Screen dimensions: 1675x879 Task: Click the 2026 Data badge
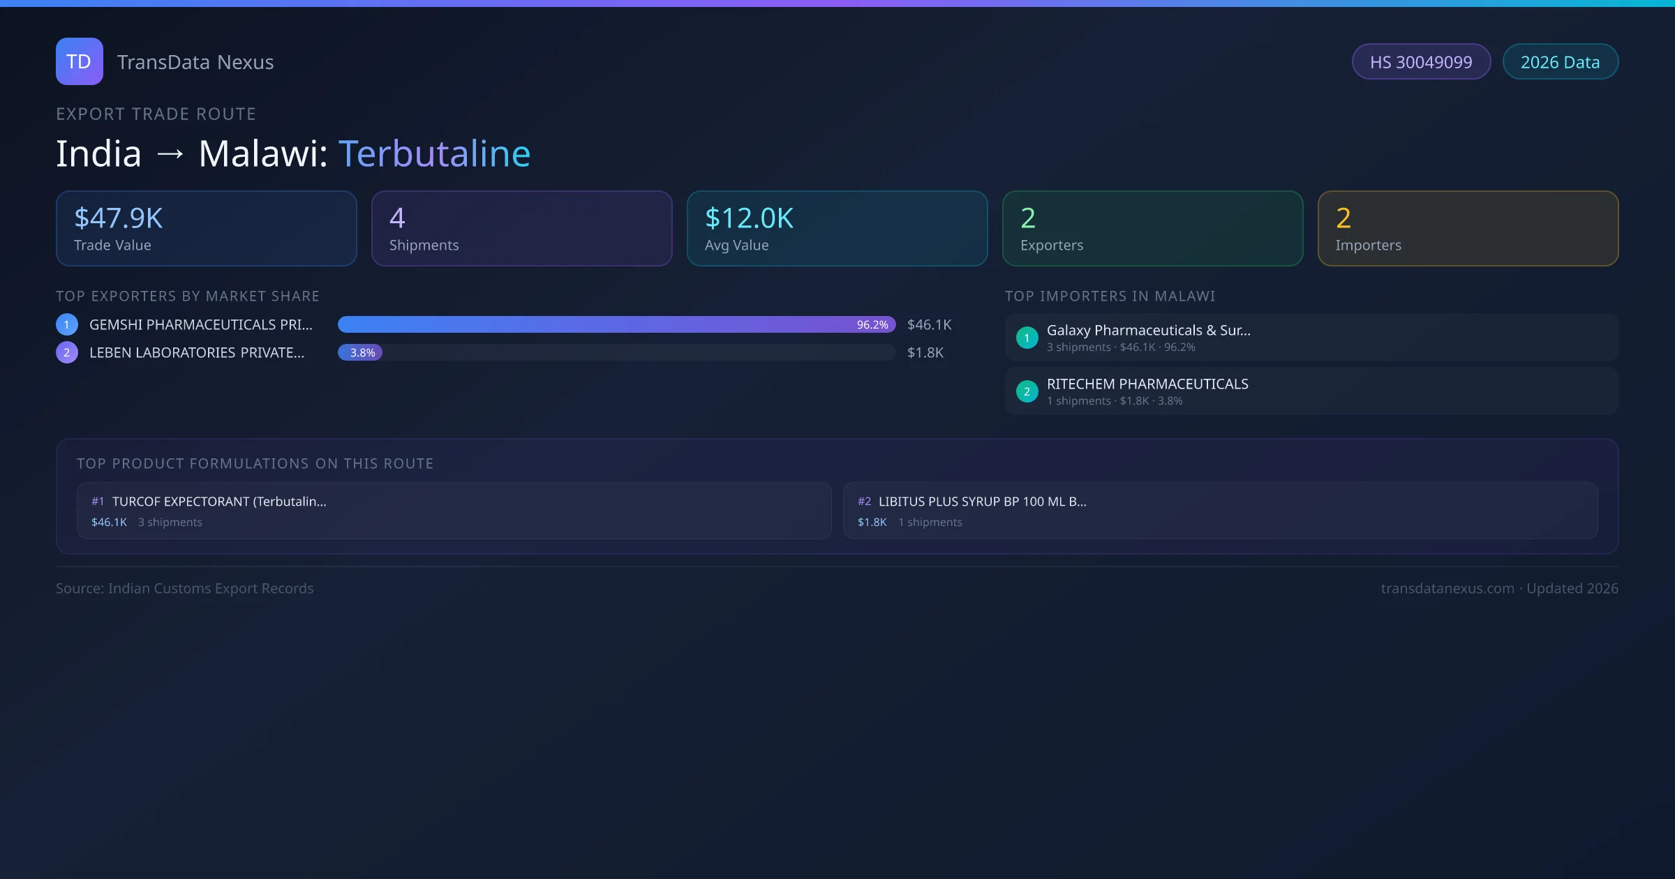[x=1559, y=62]
